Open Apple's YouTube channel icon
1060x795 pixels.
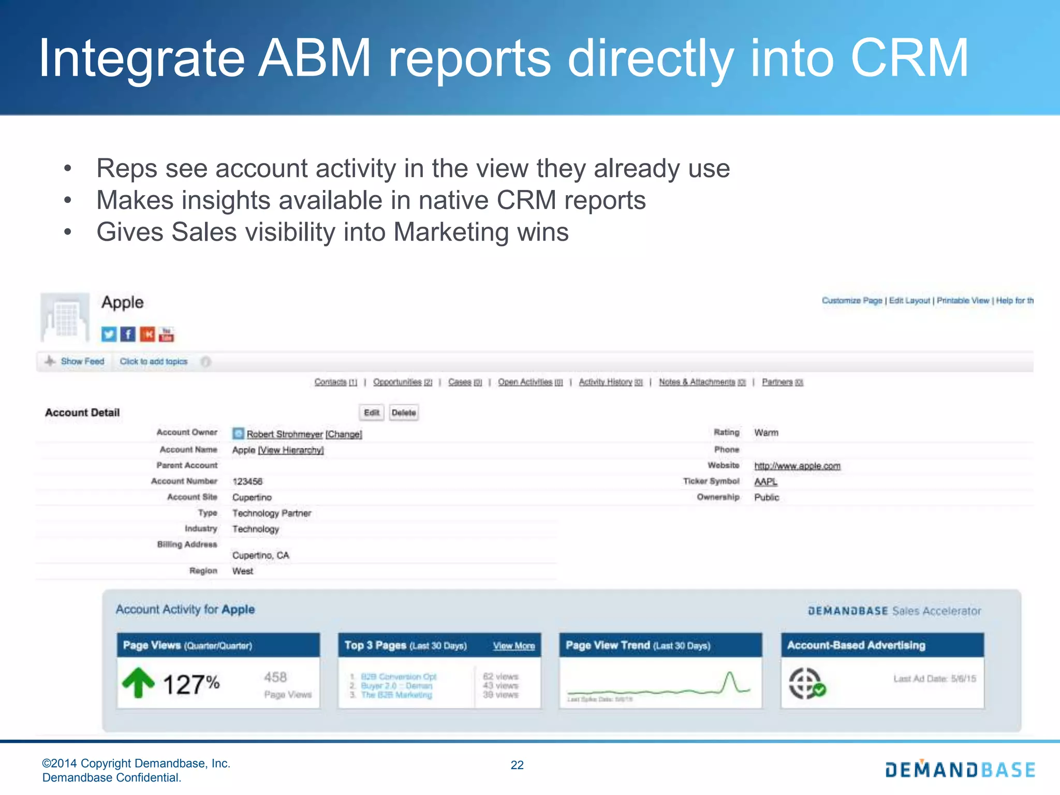point(166,334)
